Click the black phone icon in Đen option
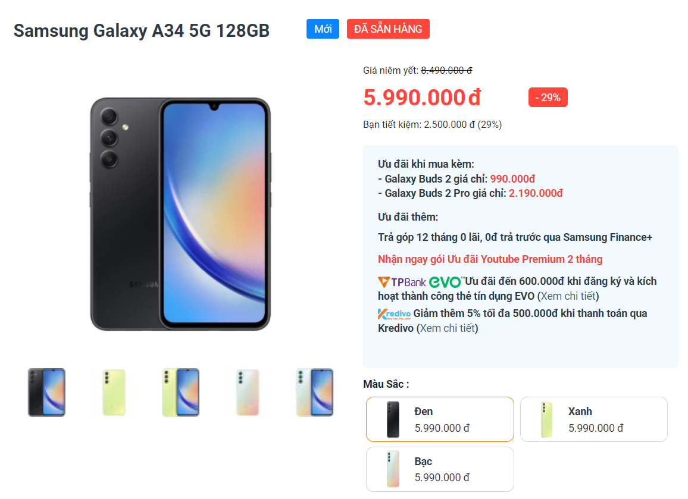Viewport: 688px width, 499px height. point(393,420)
